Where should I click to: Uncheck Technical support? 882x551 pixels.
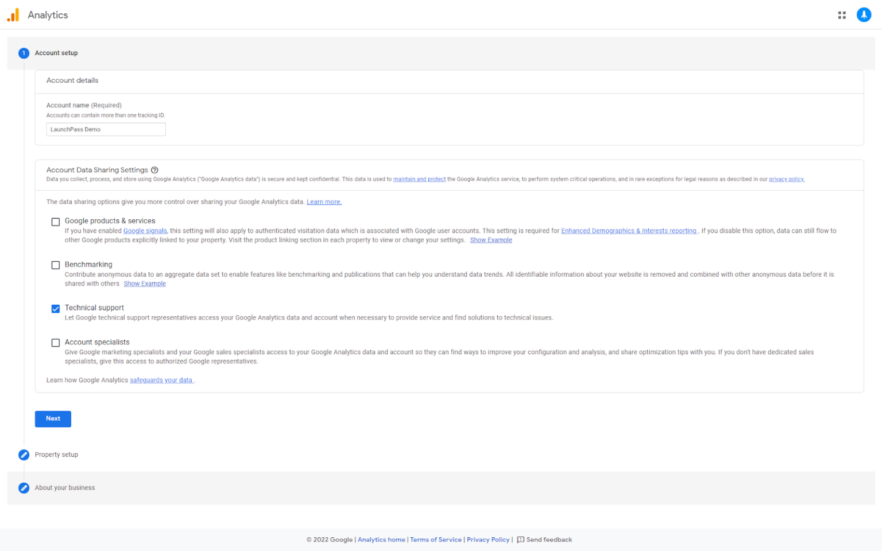55,308
